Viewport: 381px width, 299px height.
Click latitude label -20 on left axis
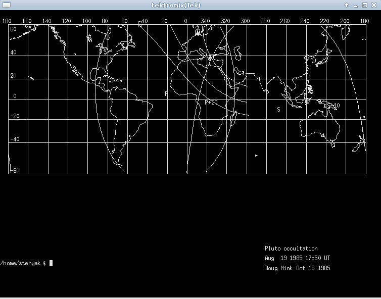coord(15,116)
